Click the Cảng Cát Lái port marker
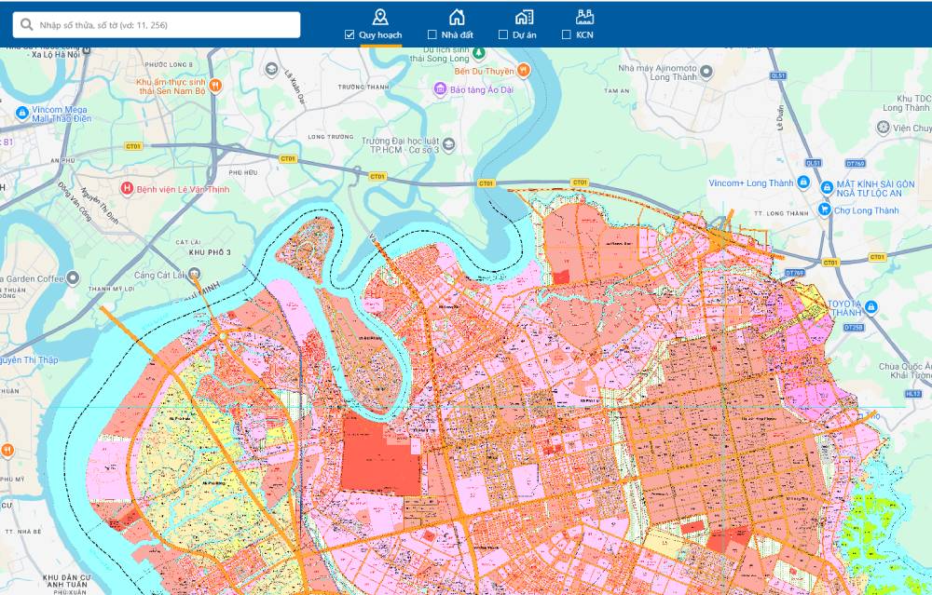 coord(194,274)
